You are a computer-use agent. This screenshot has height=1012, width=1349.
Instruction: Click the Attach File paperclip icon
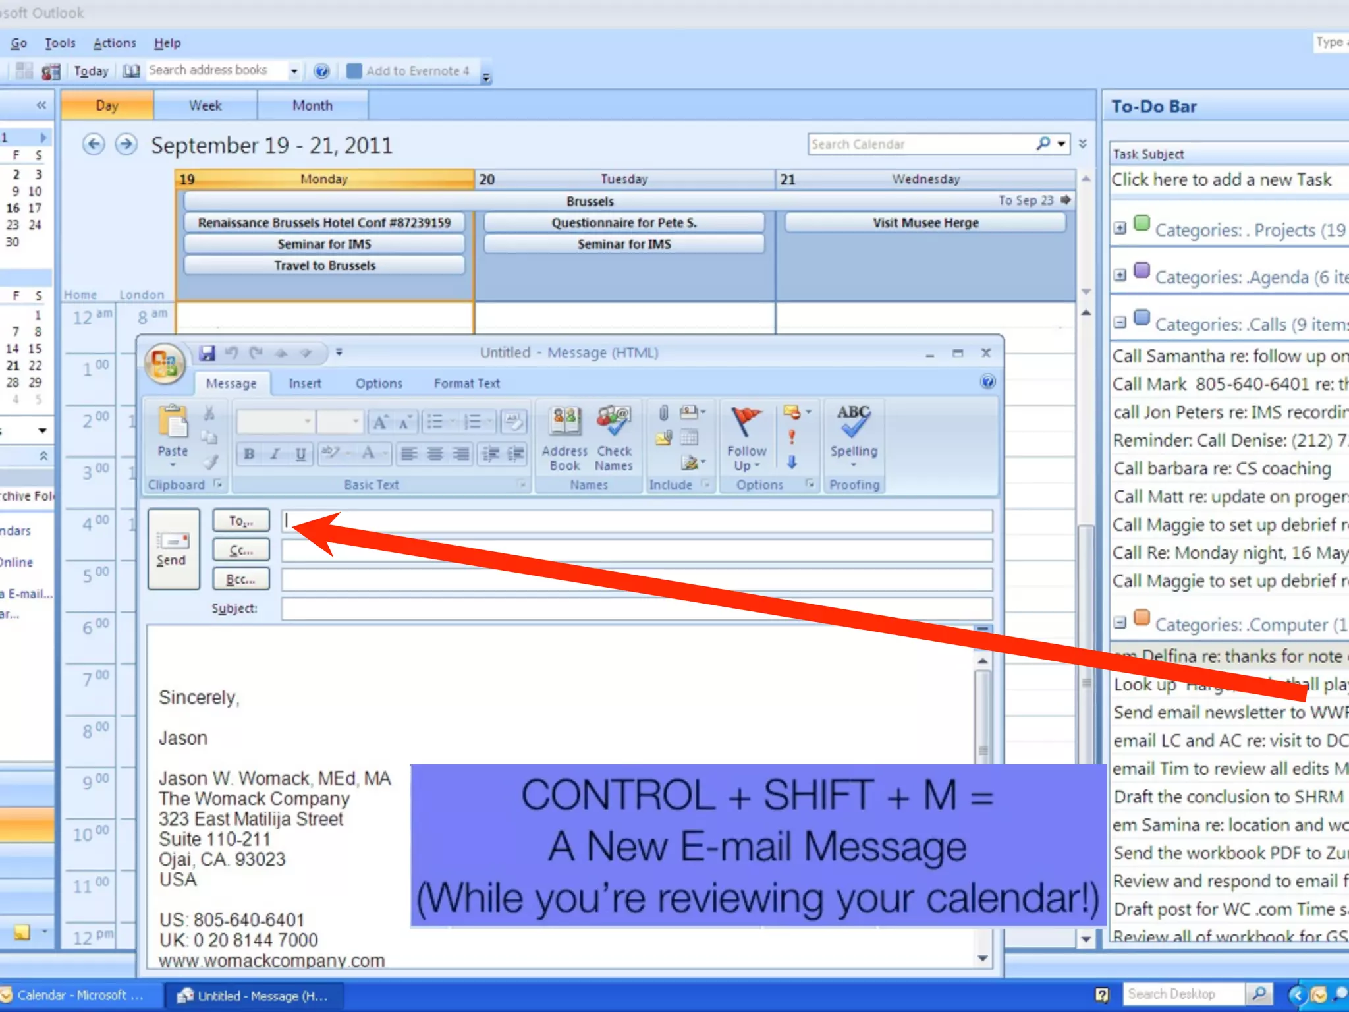coord(663,413)
